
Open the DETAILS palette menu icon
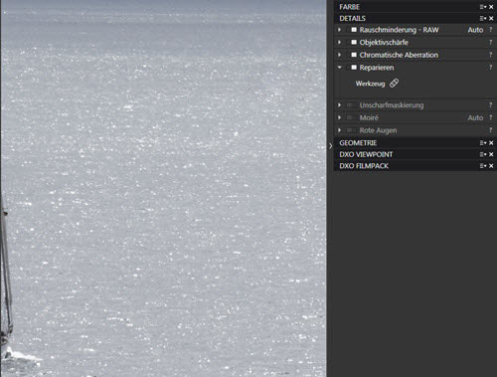tap(483, 18)
